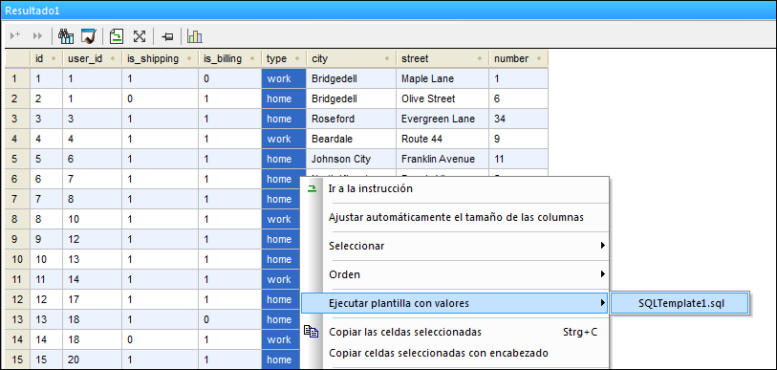Screen dimensions: 777x370
Task: Click the number cell with value 11
Action: [x=518, y=159]
